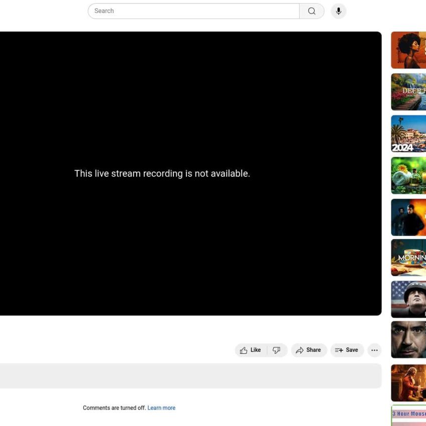Expand the gray video description box
The height and width of the screenshot is (426, 426).
[x=190, y=376]
